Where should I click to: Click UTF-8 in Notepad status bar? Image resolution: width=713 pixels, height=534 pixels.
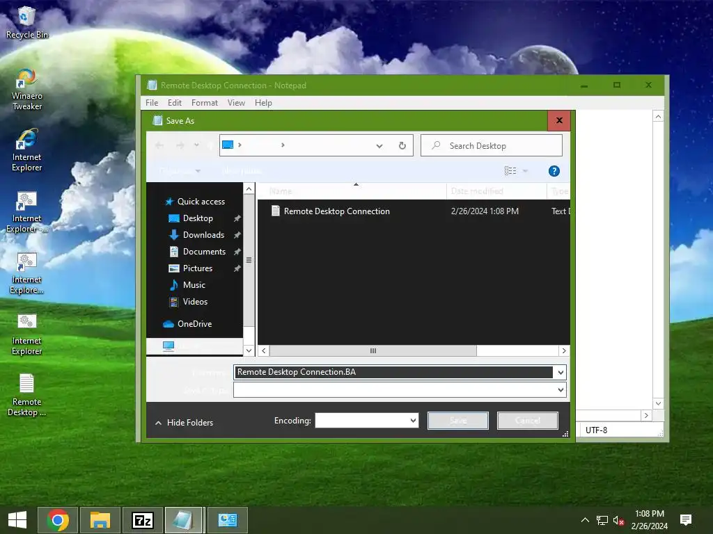point(596,430)
